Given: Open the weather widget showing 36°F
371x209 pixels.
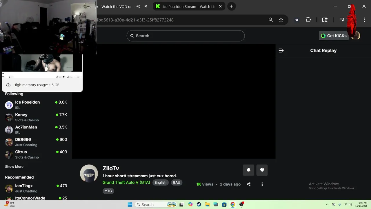Looking at the screenshot, I should click(x=9, y=204).
